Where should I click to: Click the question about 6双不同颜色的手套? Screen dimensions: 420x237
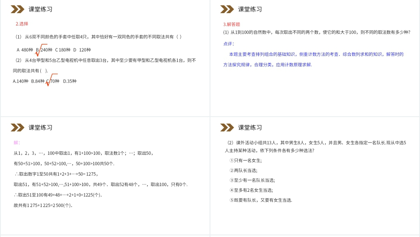click(x=98, y=37)
